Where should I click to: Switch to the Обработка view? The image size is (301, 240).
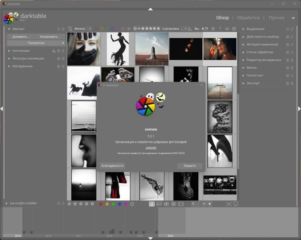point(248,18)
